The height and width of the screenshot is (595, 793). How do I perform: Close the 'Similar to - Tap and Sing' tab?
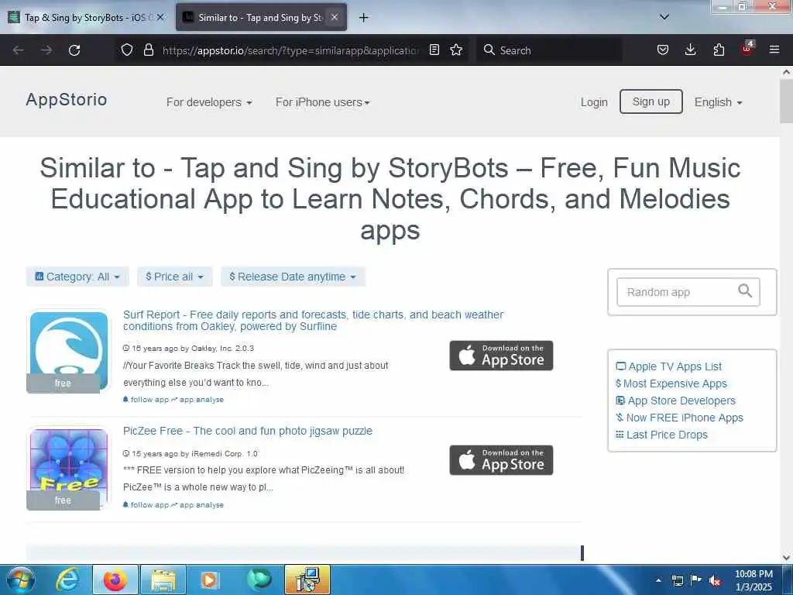(335, 17)
